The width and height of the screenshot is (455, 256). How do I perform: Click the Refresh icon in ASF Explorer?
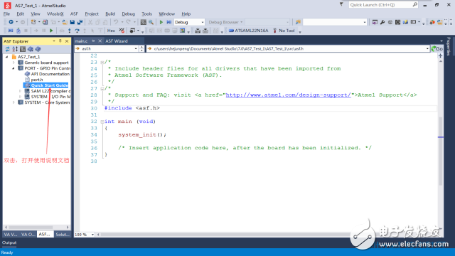click(8, 49)
